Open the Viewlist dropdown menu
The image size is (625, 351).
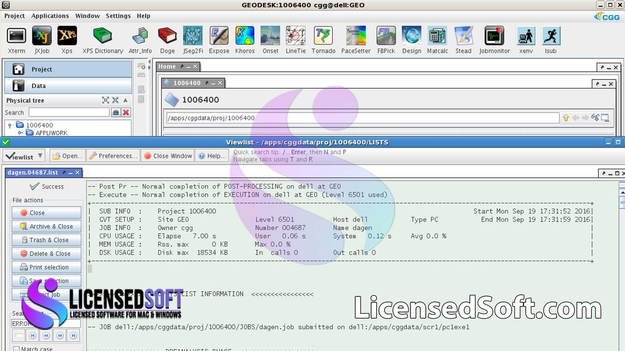pos(24,156)
